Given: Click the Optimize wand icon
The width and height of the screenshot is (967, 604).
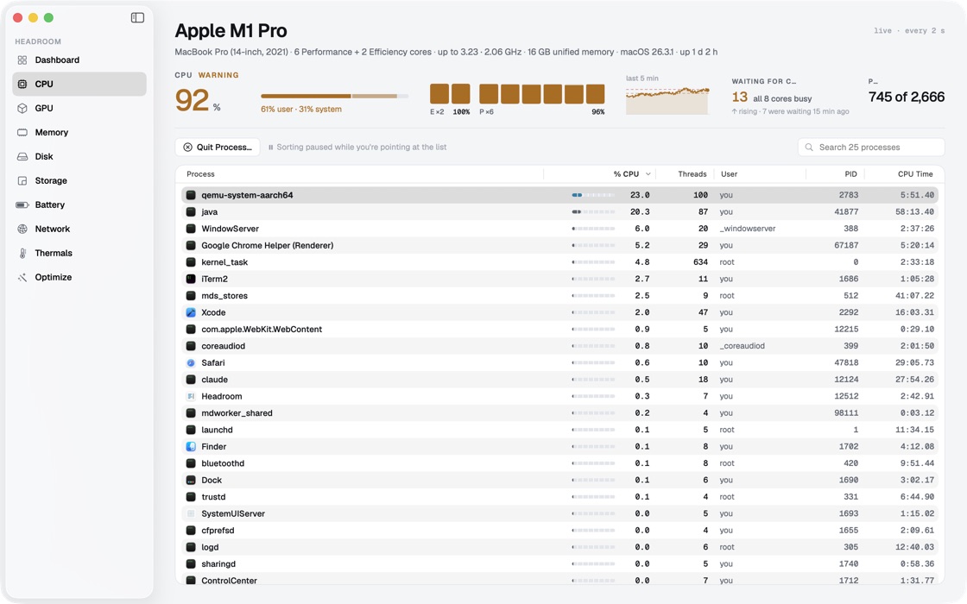Looking at the screenshot, I should (22, 277).
